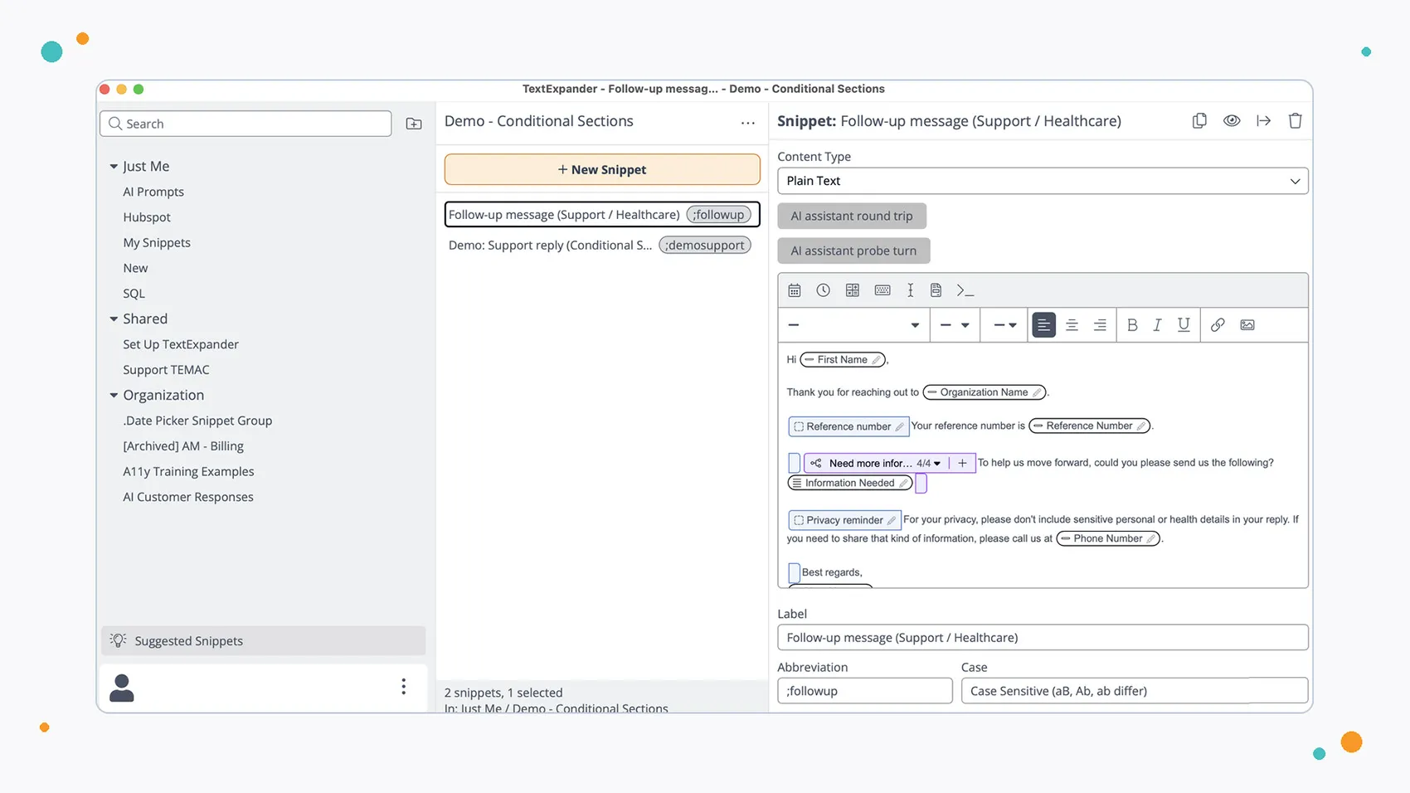Insert a hyperlink with the link icon
The width and height of the screenshot is (1410, 793).
1218,325
